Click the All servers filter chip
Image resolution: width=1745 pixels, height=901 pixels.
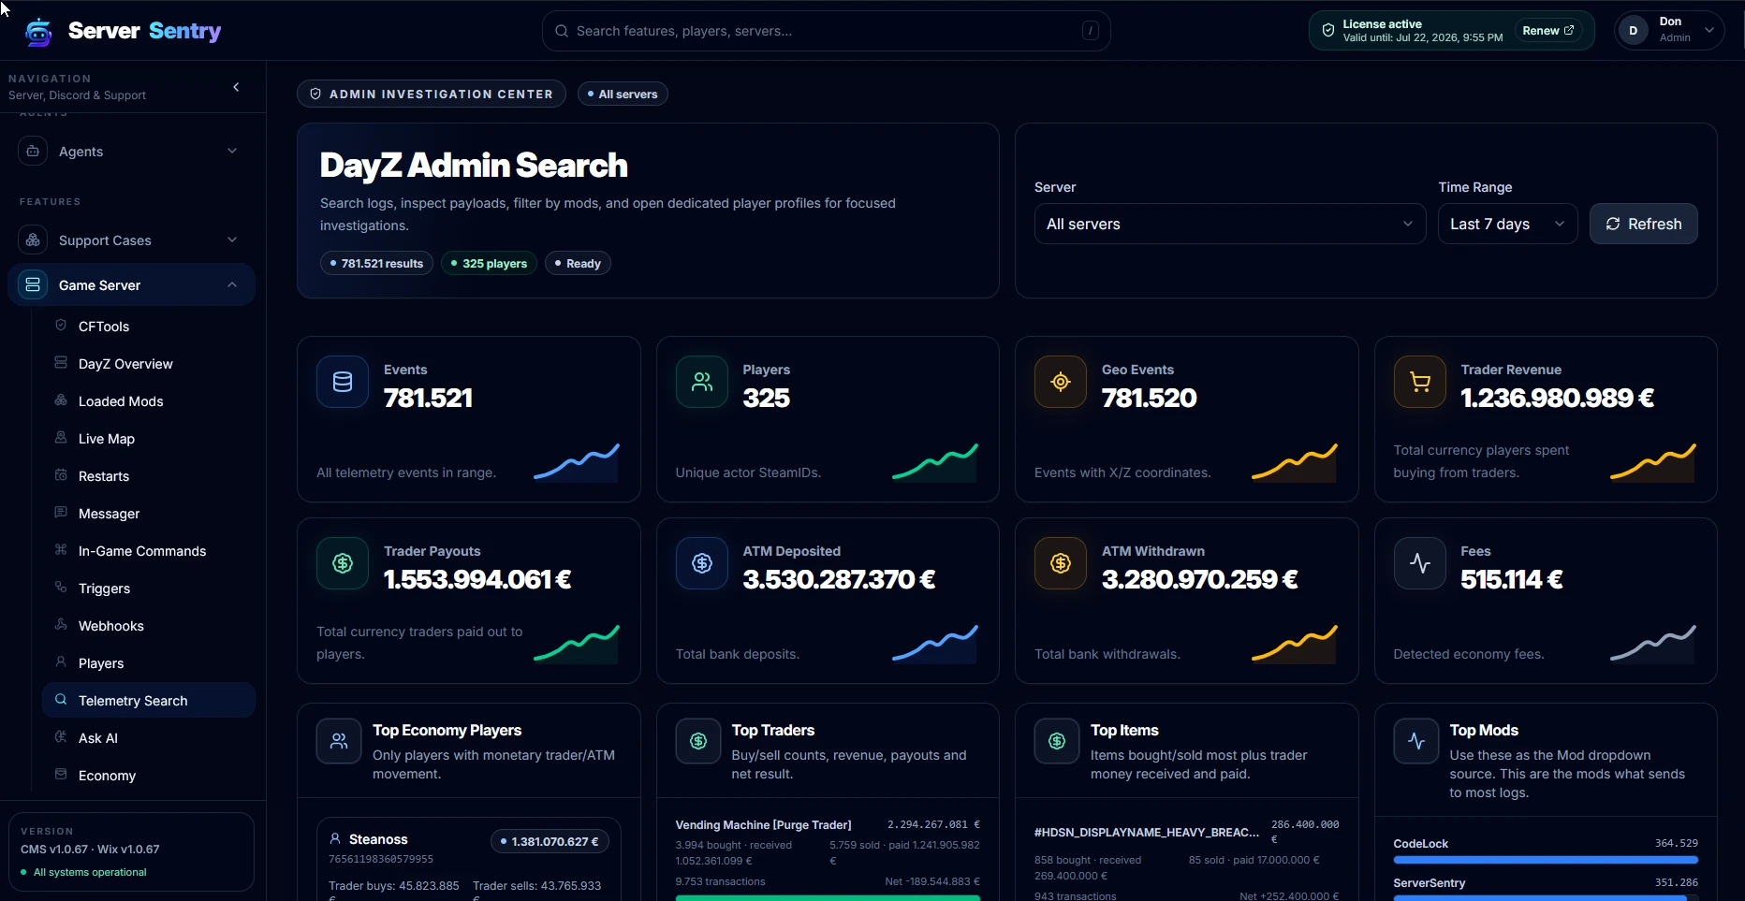pos(623,94)
